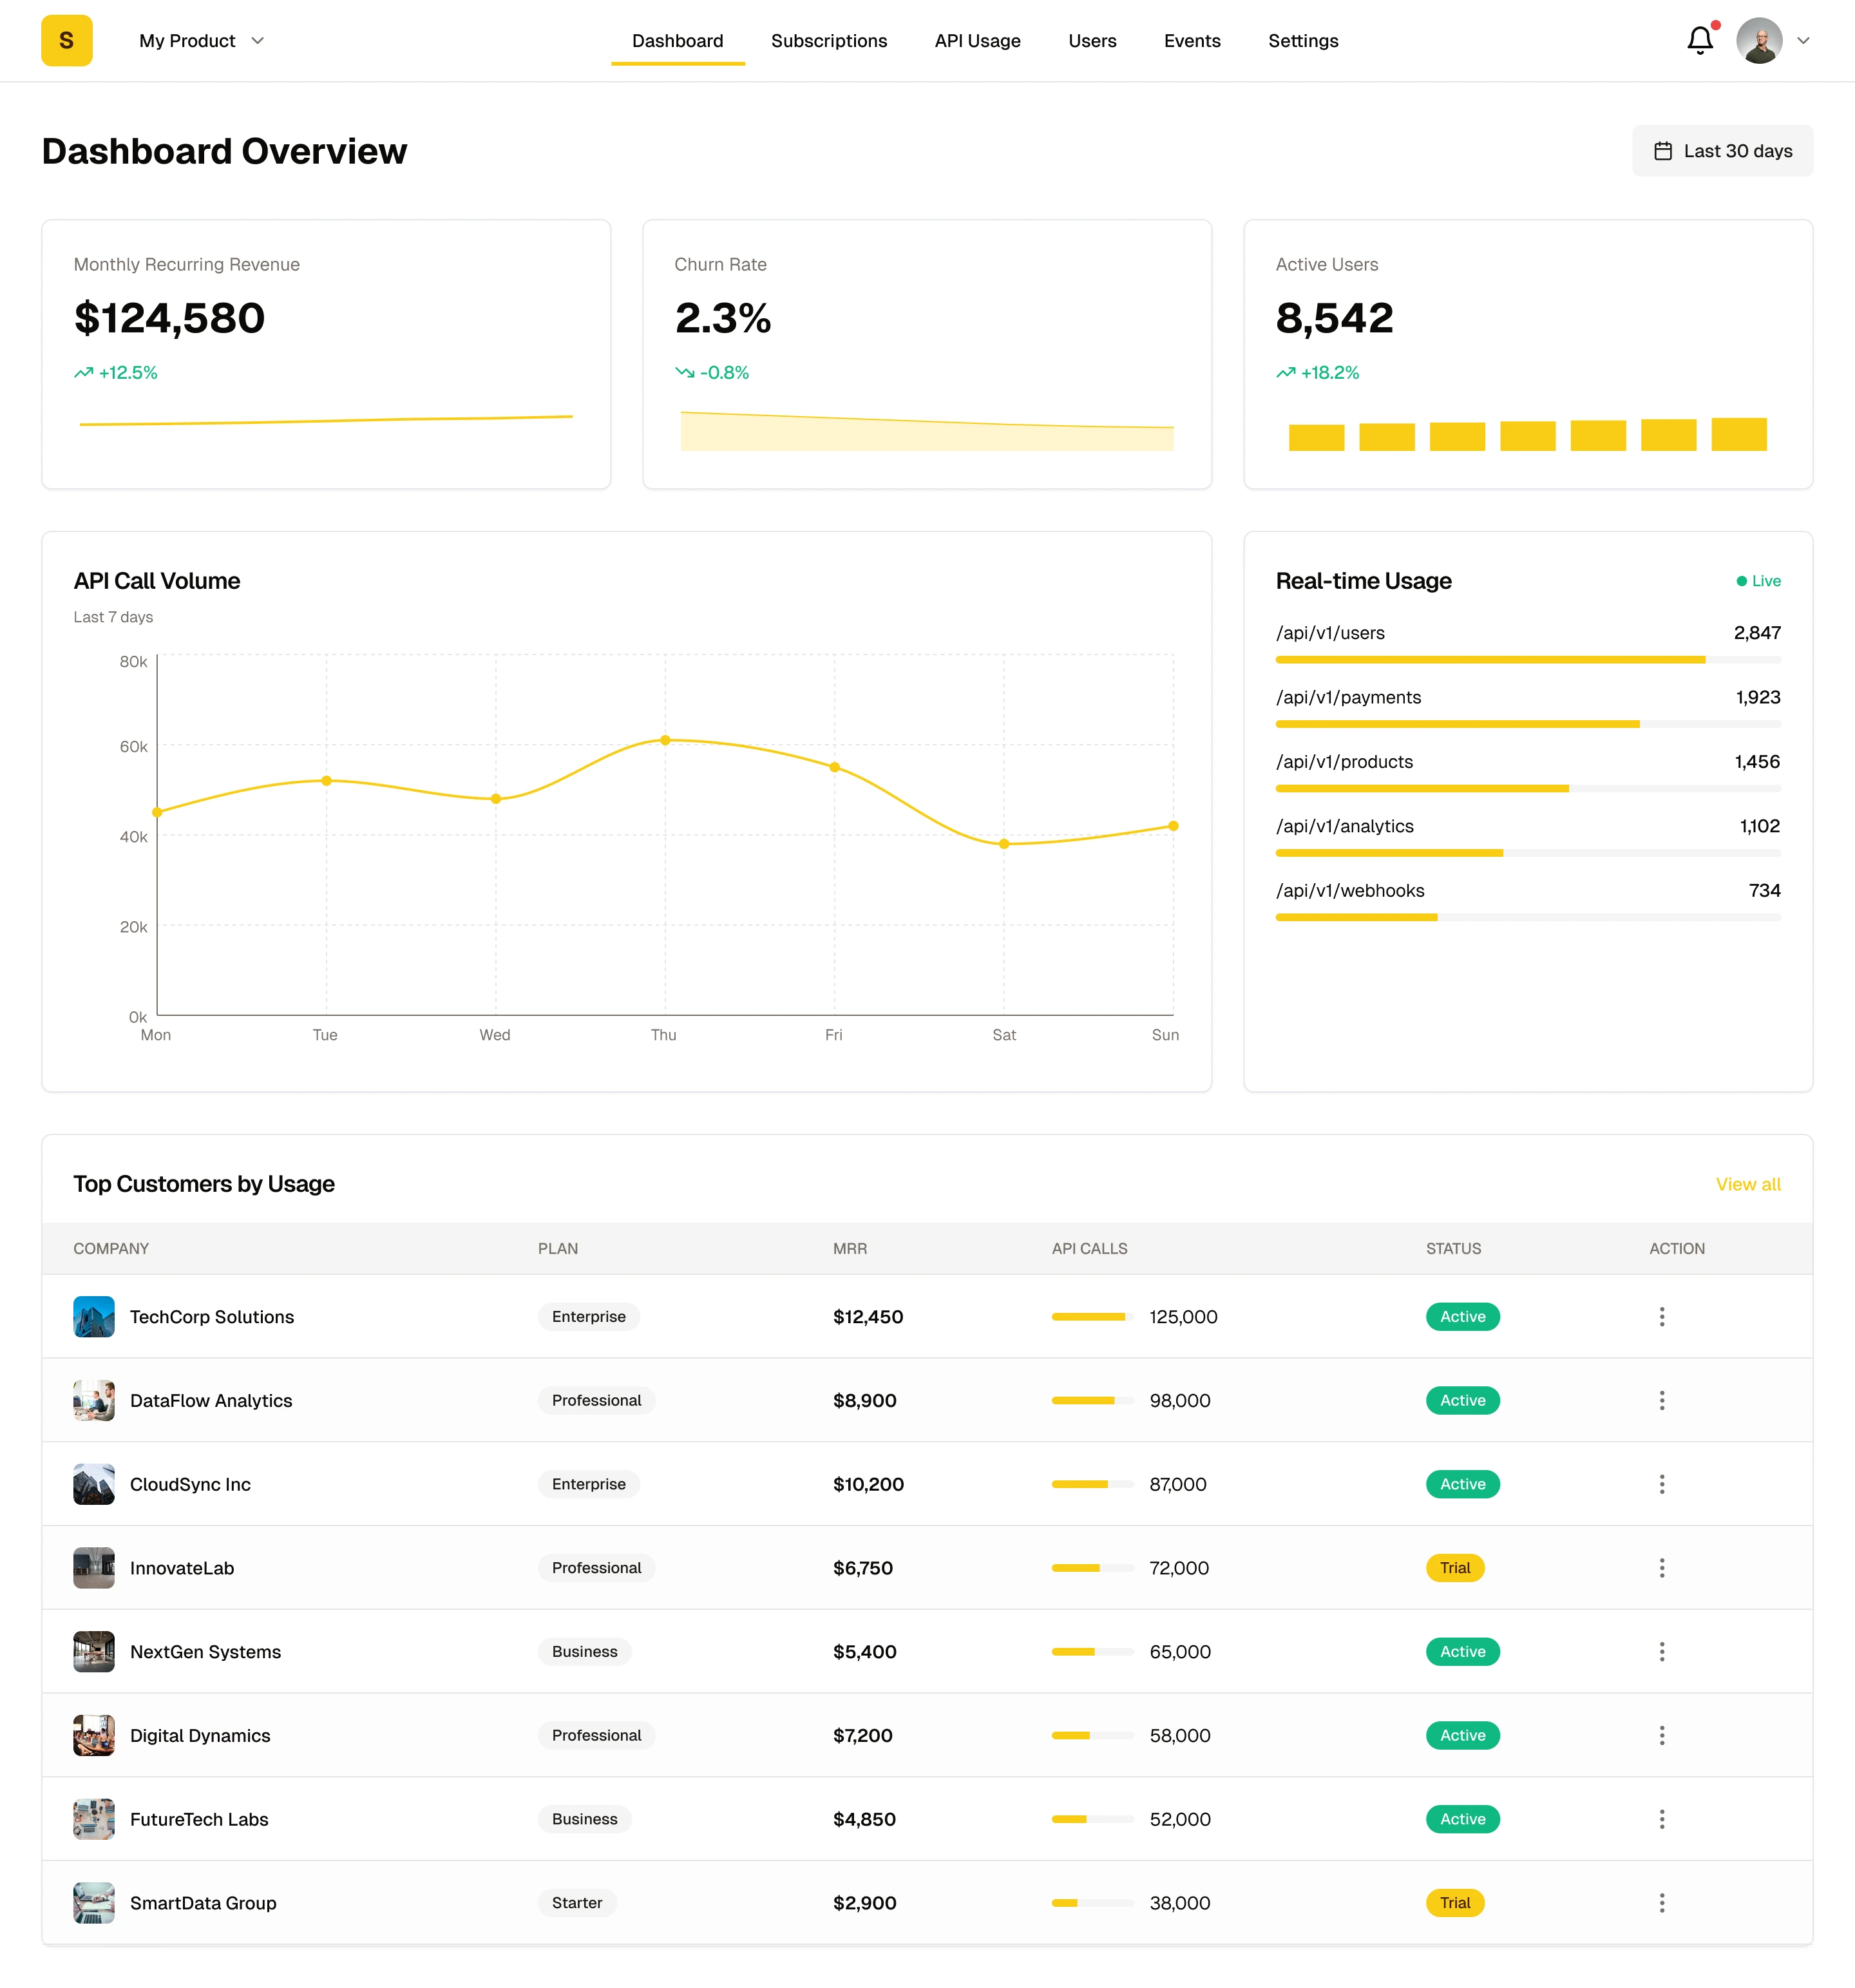
Task: Click the NextGen Systems company name
Action: (x=205, y=1652)
